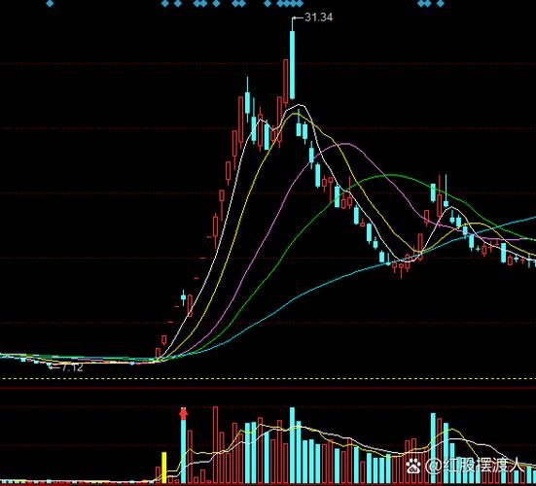Viewport: 536px width, 486px height.
Task: Click the cyan candle with long upper wick in second rebound
Action: [x=446, y=191]
